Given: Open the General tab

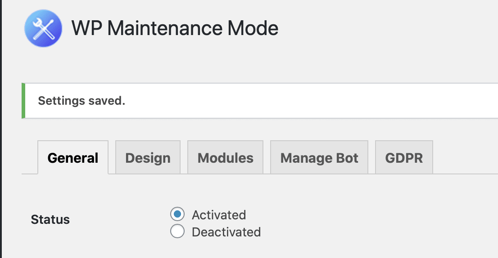Looking at the screenshot, I should pos(73,157).
